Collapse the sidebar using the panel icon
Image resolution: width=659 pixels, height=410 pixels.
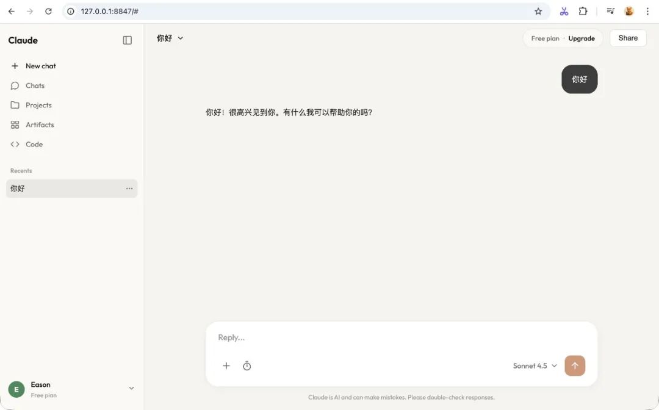click(127, 40)
